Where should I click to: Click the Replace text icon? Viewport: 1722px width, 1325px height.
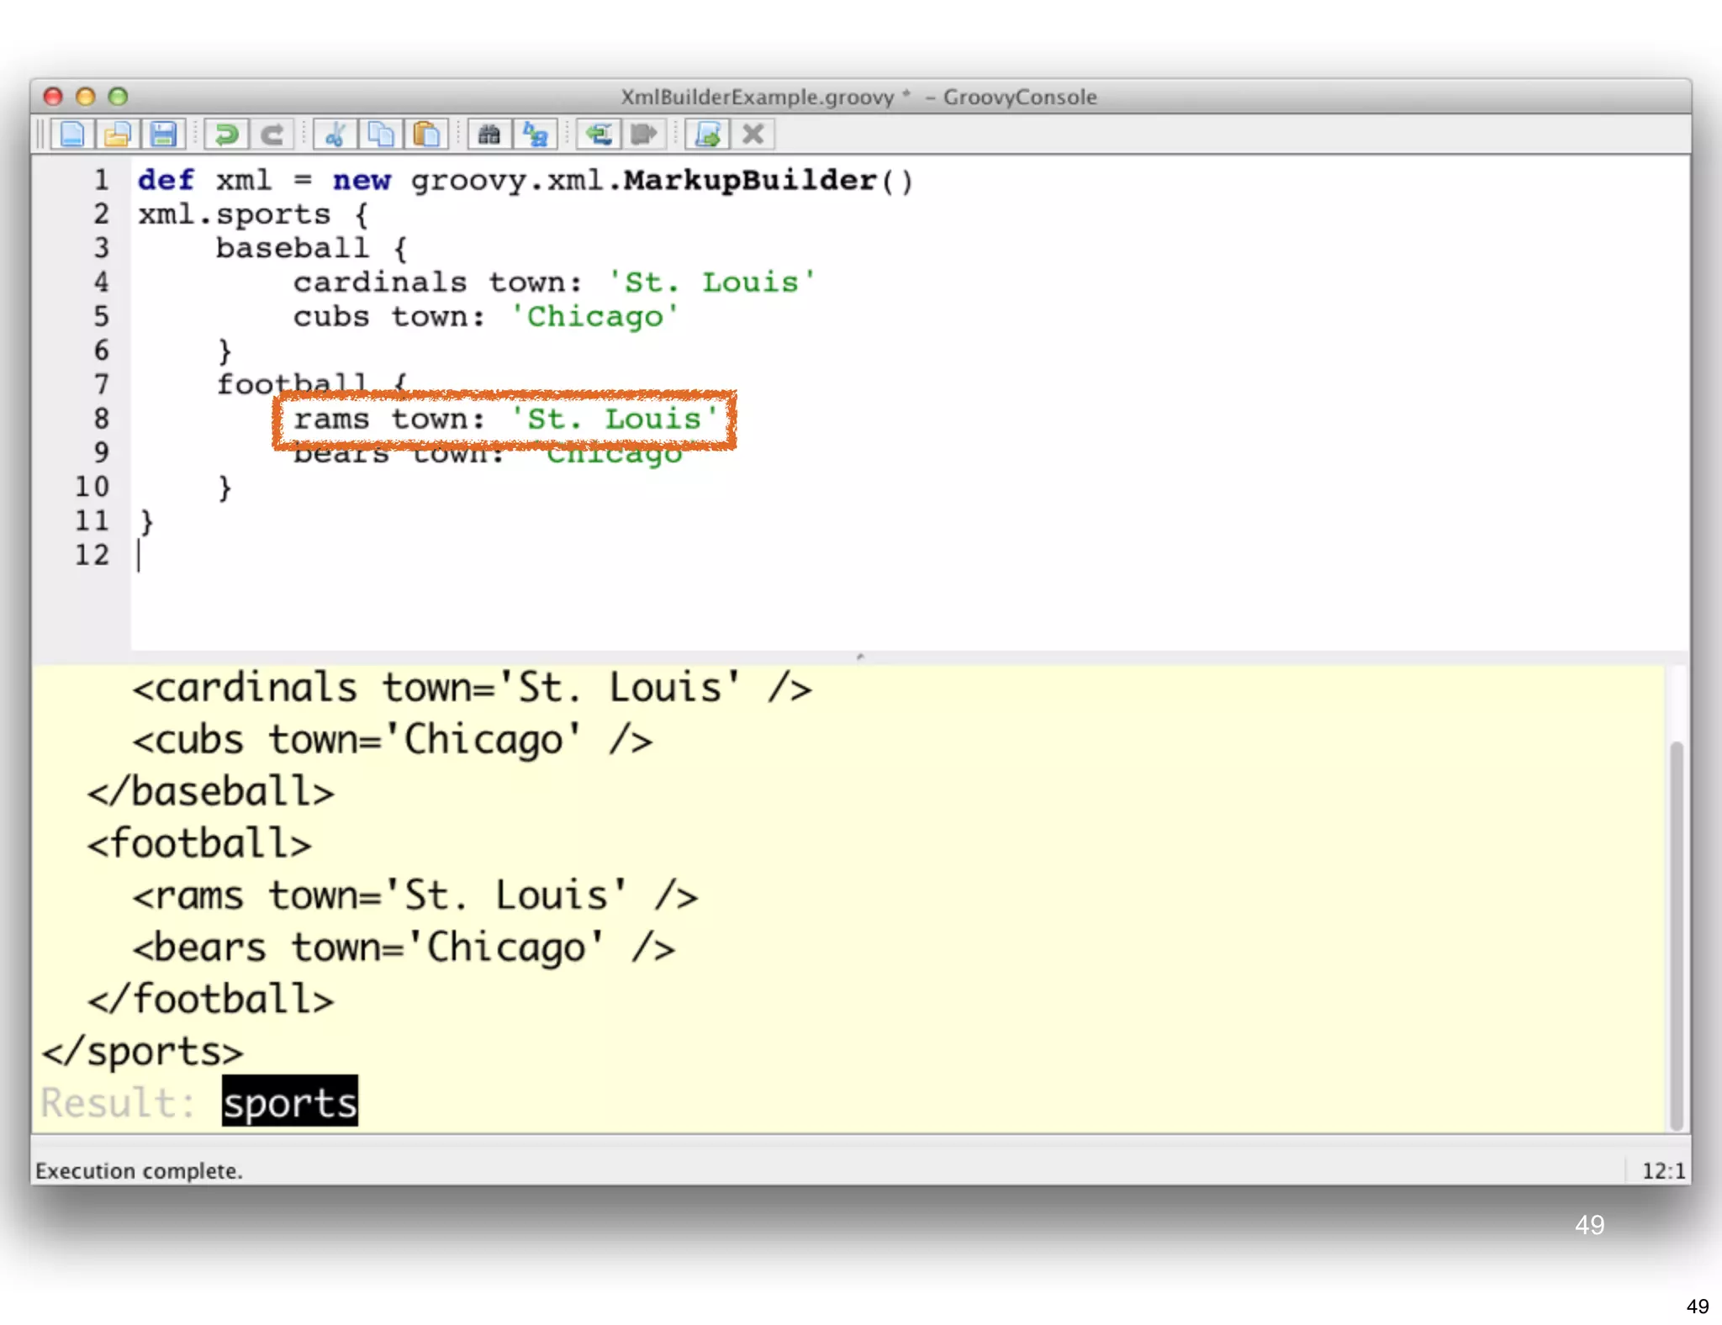pos(535,135)
